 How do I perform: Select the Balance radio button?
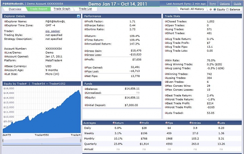[227, 9]
